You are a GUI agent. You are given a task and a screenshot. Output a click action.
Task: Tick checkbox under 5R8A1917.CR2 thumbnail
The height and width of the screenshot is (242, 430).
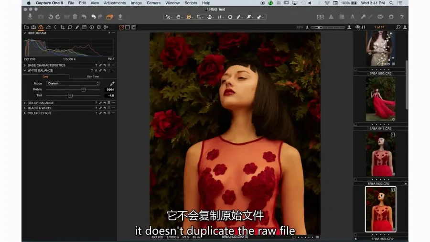point(355,124)
